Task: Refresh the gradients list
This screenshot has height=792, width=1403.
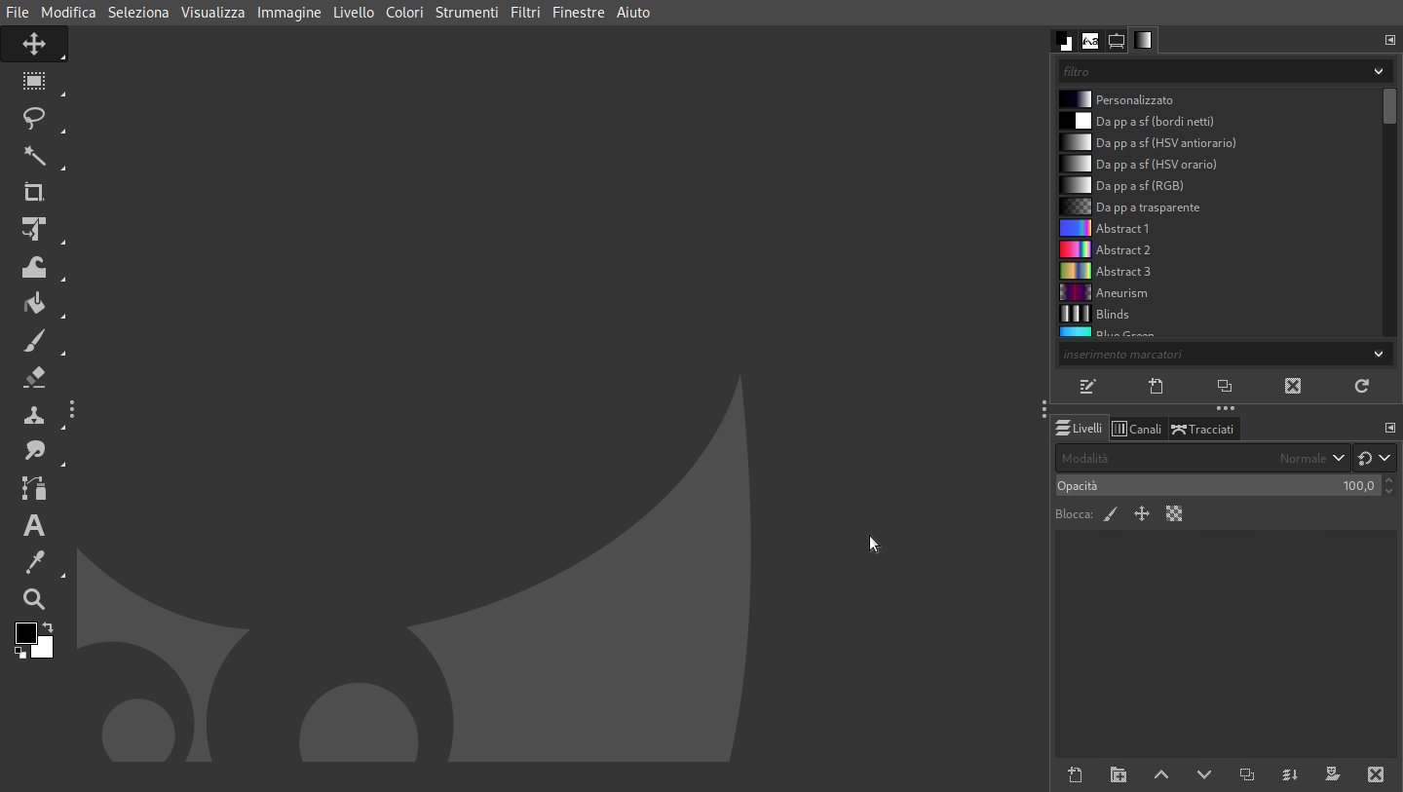Action: point(1362,386)
